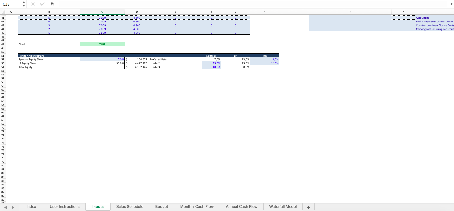Screen dimensions: 454x211
Task: Switch to the Sales Schedule tab
Action: point(129,207)
